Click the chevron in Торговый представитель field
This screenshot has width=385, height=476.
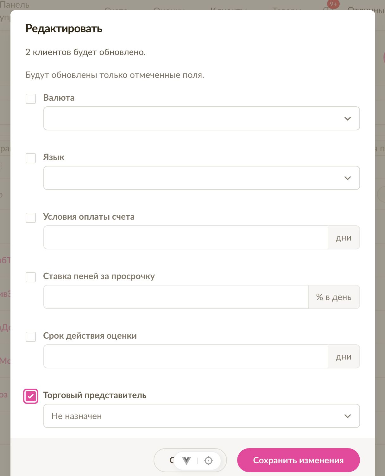click(x=348, y=416)
